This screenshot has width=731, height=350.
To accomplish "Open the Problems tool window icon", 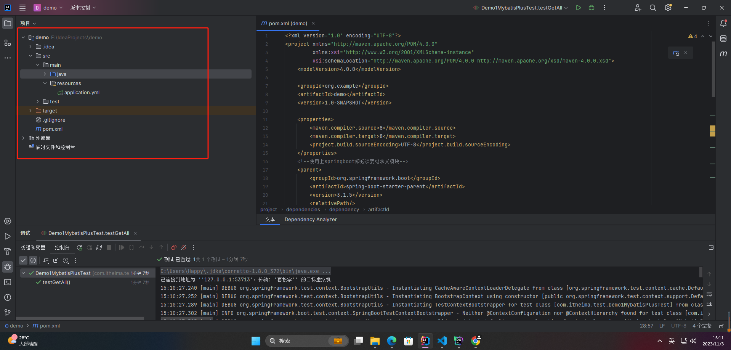I will (8, 297).
